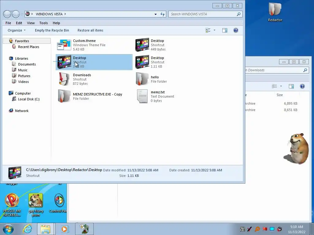
Task: Open the Help menu
Action: [x=56, y=23]
